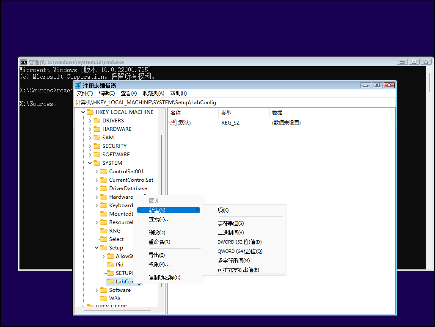Image resolution: width=435 pixels, height=327 pixels.
Task: Click the DriverDatabase folder icon
Action: click(x=104, y=188)
